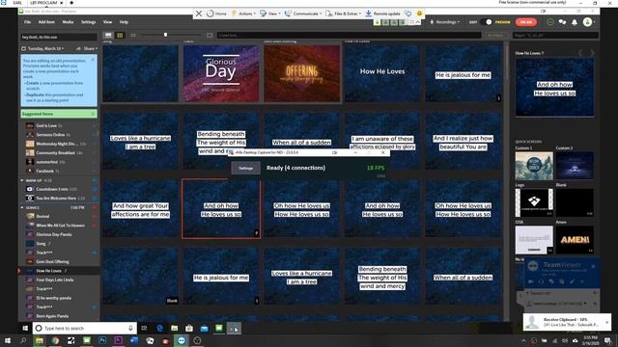Screen dimensions: 618x347
Task: Switch to single slide view icon
Action: [x=108, y=36]
